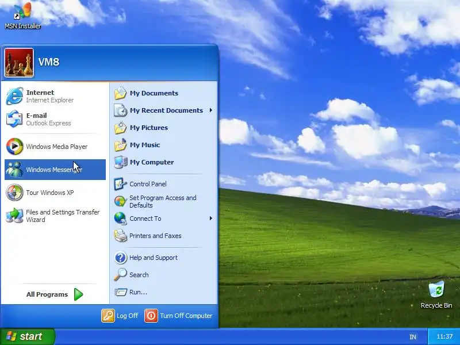Screen dimensions: 460x345
Task: Start the Tour Windows XP icon
Action: [x=14, y=193]
